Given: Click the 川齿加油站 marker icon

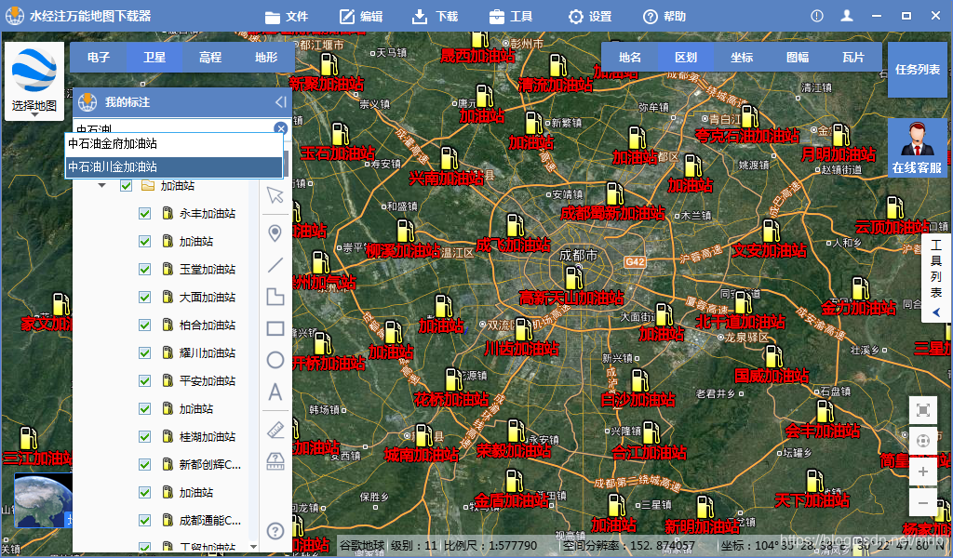Looking at the screenshot, I should click(523, 330).
